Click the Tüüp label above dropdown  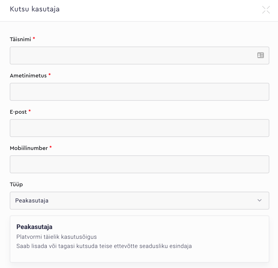tap(16, 184)
